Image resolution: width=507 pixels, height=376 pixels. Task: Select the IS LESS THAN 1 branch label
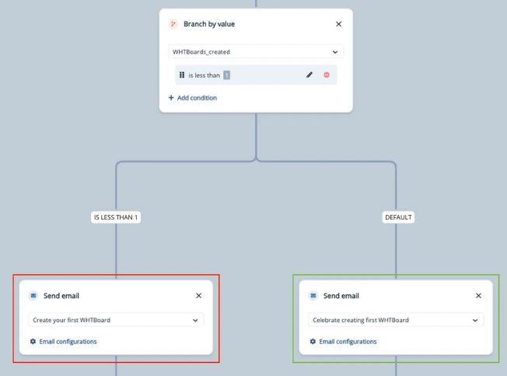(116, 217)
